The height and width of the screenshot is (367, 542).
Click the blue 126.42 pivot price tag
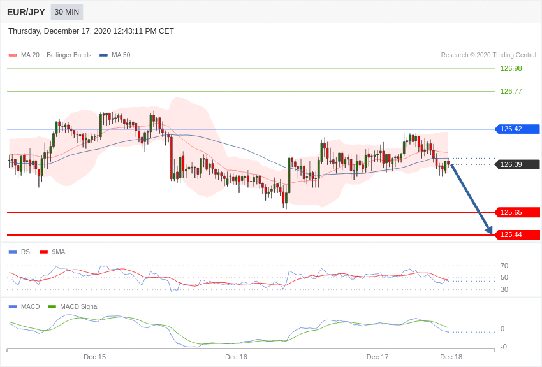[x=518, y=129]
